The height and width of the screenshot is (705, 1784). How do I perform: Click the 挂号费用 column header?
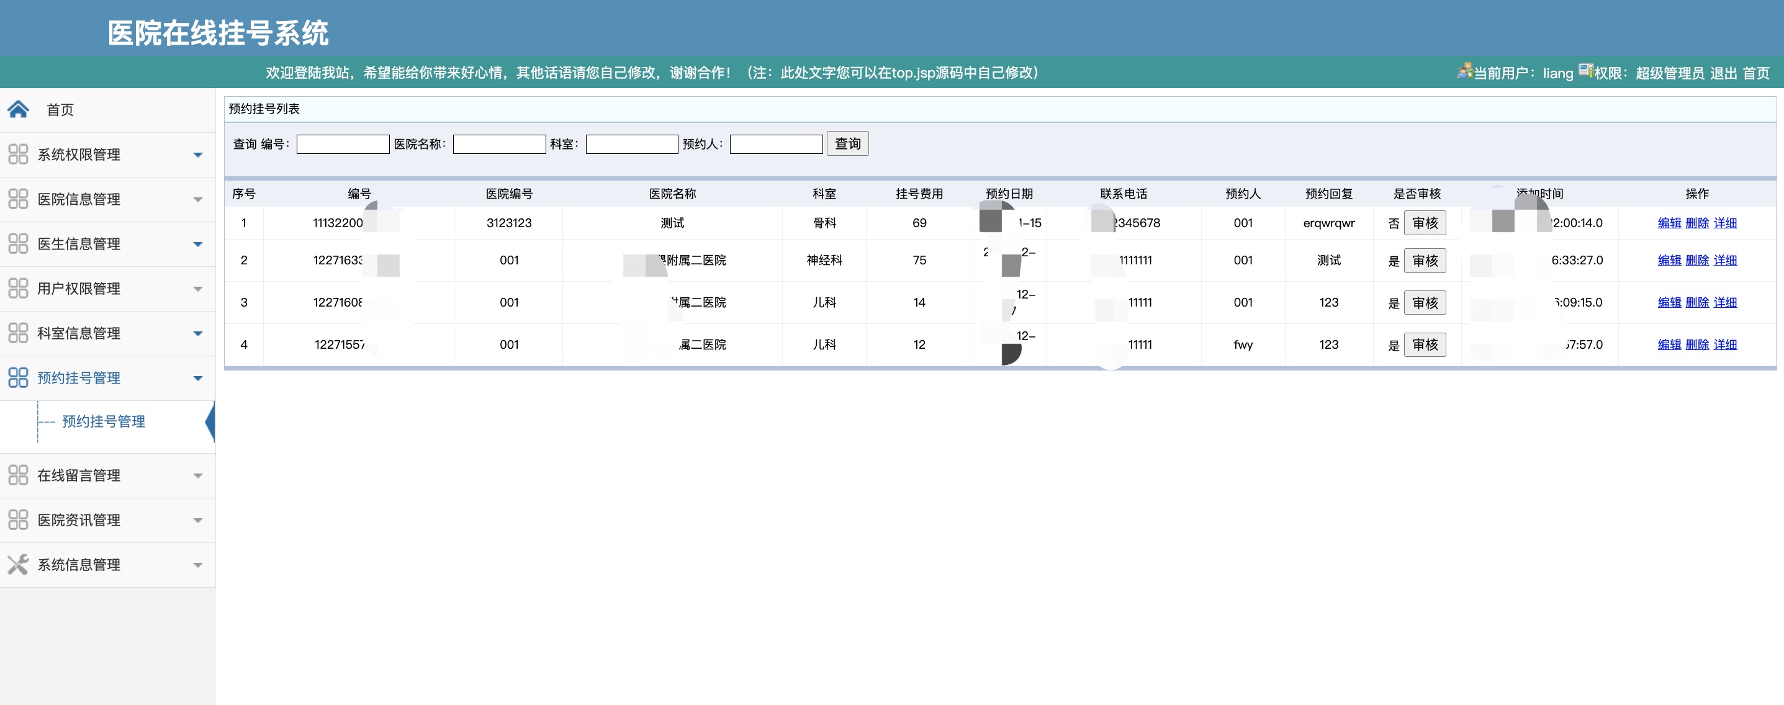(x=919, y=194)
